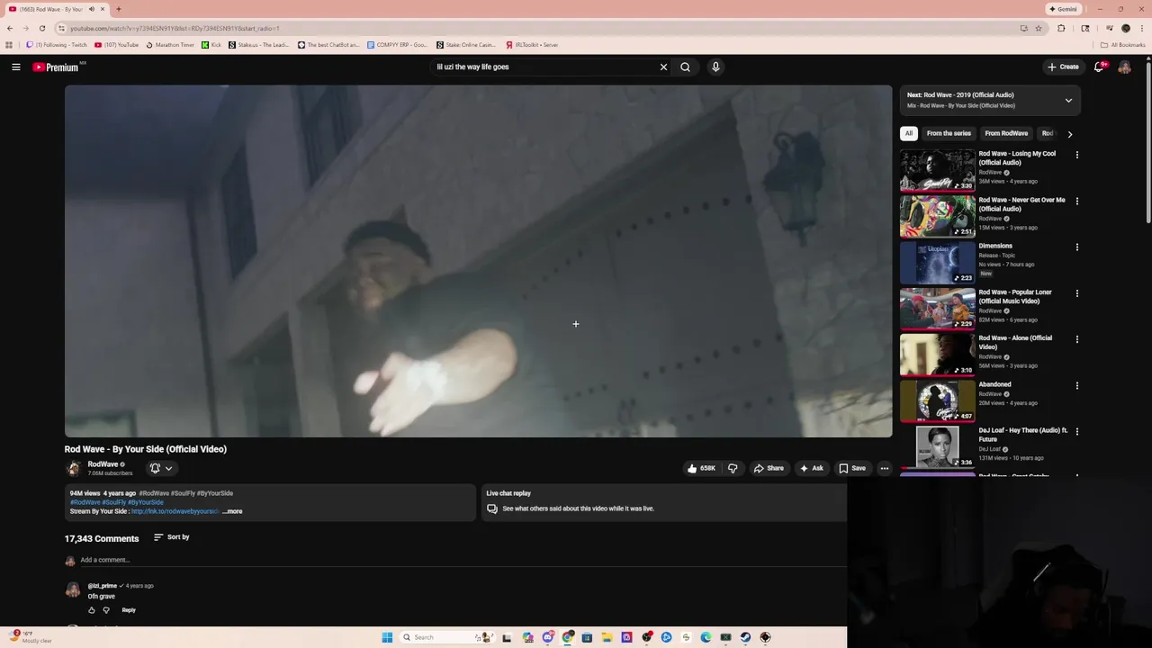Open All Bookmarks folder

(1122, 44)
